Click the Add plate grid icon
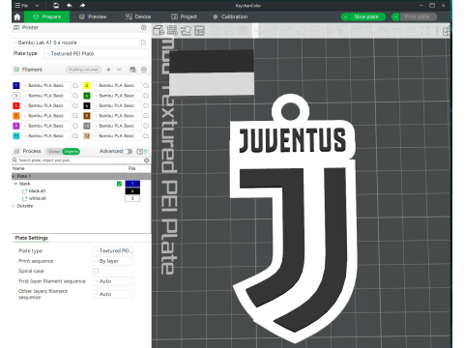 pyautogui.click(x=172, y=31)
